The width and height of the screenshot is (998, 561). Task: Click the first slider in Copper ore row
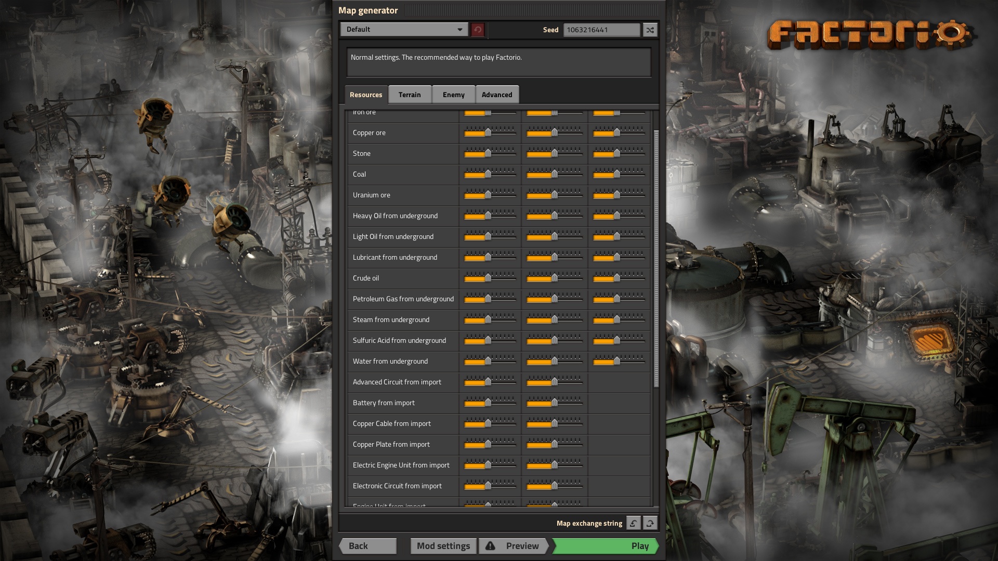[x=488, y=133]
